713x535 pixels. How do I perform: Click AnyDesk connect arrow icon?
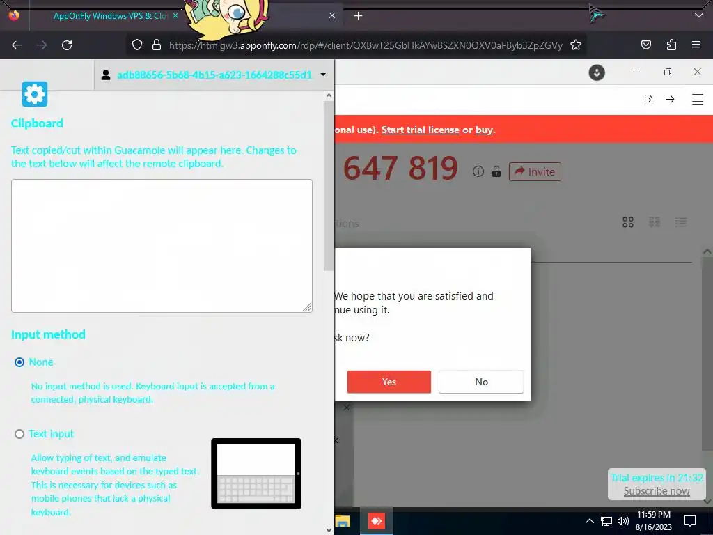coord(670,99)
